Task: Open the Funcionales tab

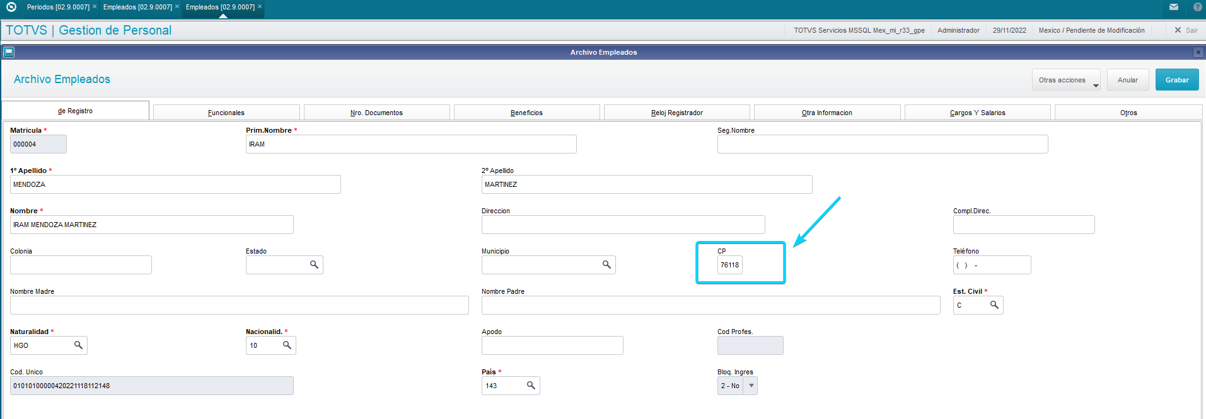Action: (x=226, y=113)
